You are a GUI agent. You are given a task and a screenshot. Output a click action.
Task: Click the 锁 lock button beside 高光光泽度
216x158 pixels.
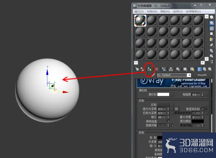click(176, 109)
